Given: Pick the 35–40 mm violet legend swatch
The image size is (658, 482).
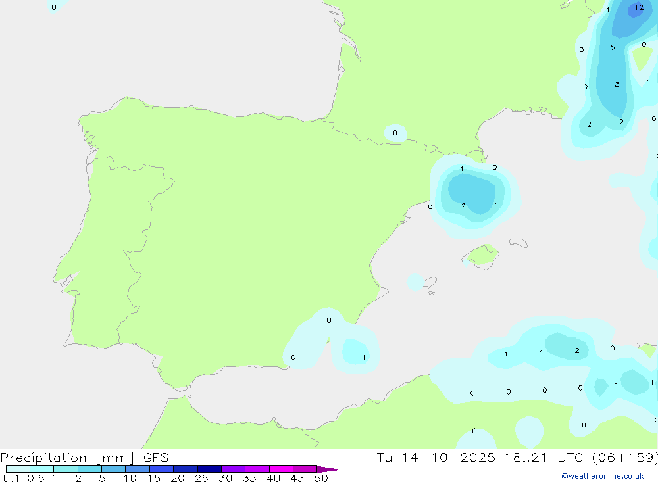Looking at the screenshot, I should coord(257,469).
